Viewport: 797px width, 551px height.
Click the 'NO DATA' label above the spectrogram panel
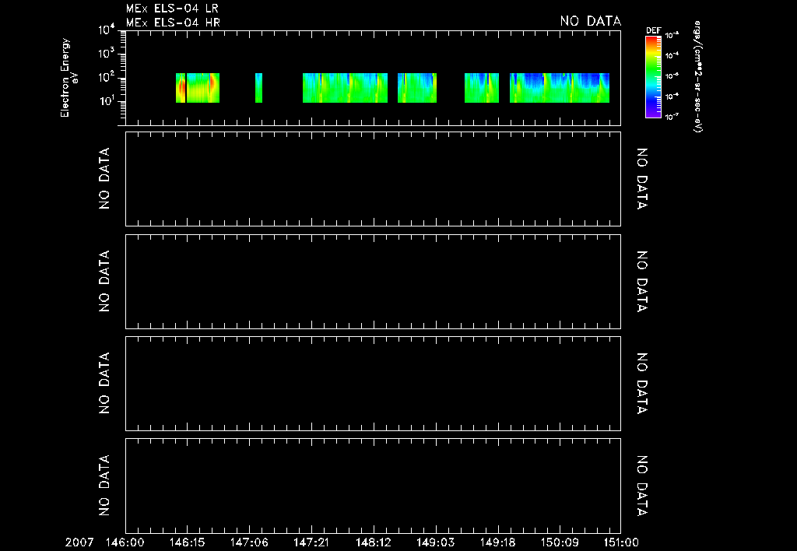pos(591,21)
